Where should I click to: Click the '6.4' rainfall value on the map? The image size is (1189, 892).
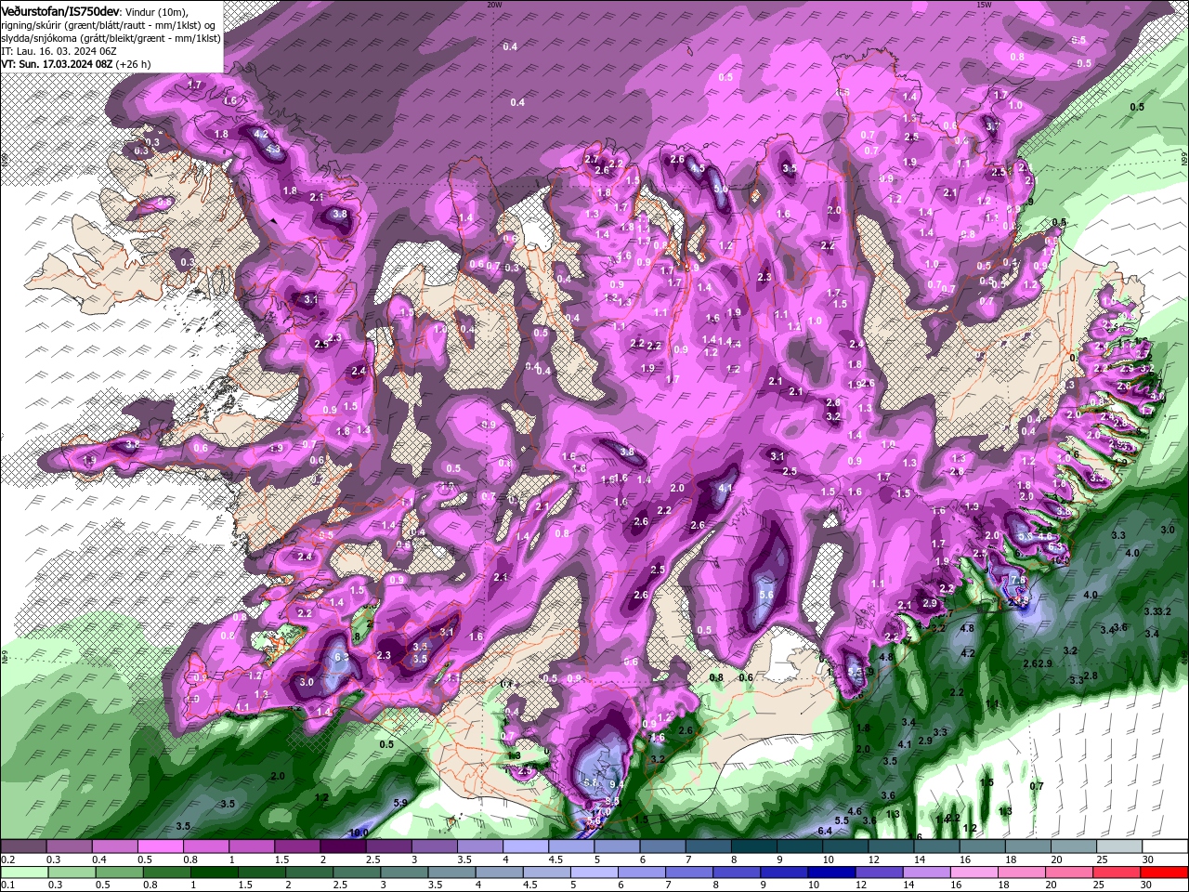click(x=824, y=830)
